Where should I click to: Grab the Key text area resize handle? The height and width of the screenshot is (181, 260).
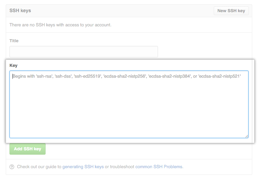click(x=246, y=136)
